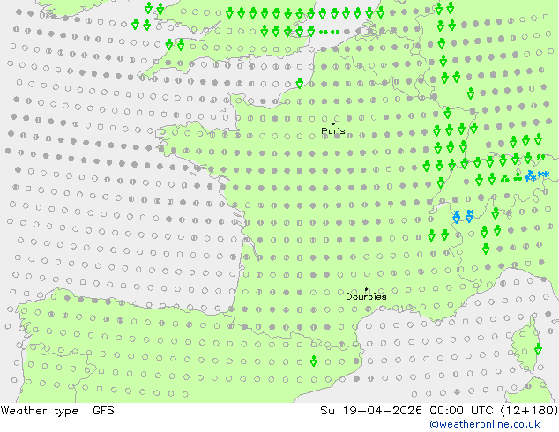Viewport: 559px width, 432px height.
Task: Click the green rain symbol on the Normandy coast
Action: [x=300, y=83]
